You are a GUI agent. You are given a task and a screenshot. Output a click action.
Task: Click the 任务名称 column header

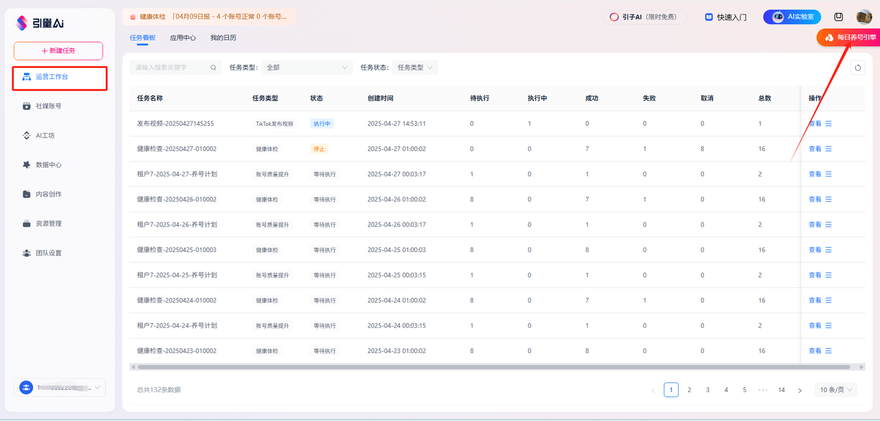click(x=150, y=98)
